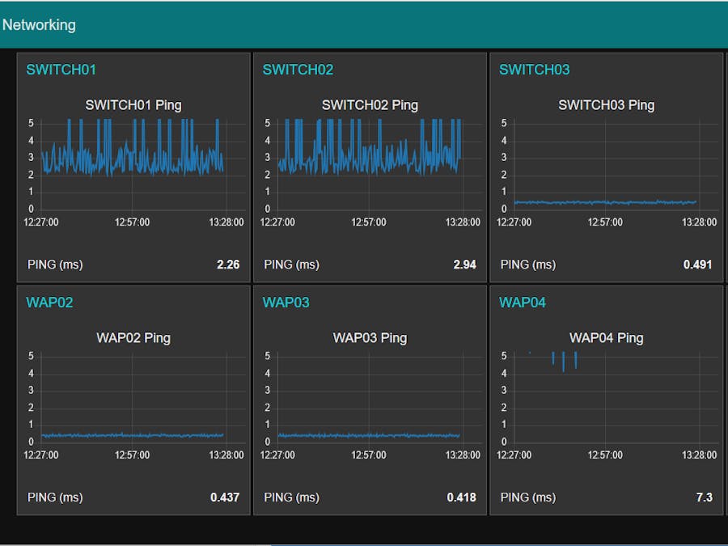Image resolution: width=728 pixels, height=546 pixels.
Task: Click the 2.26 ping value for SWITCH01
Action: [228, 265]
